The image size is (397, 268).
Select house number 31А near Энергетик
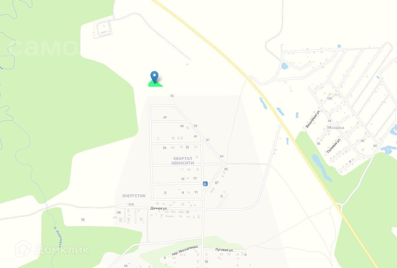pyautogui.click(x=131, y=204)
